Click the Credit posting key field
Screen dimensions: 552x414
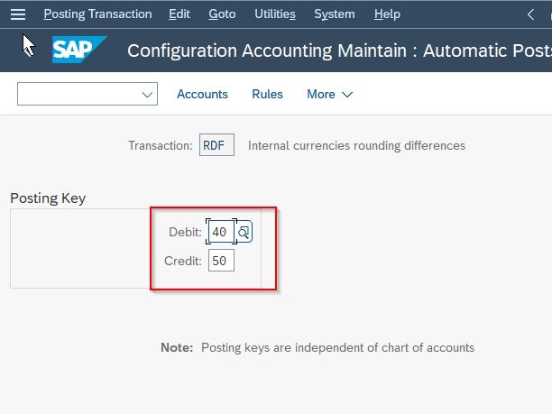tap(222, 261)
